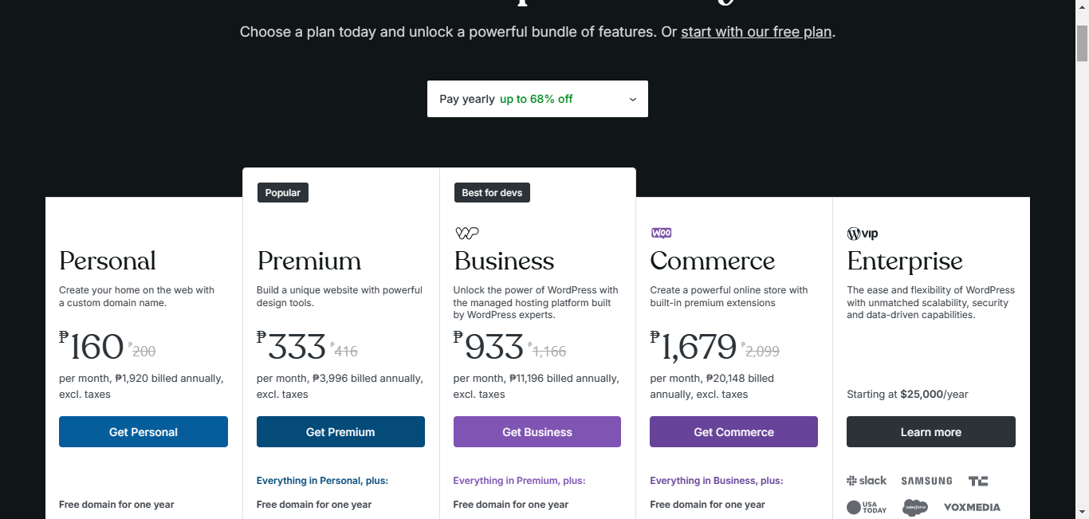Screen dimensions: 1089x519
Task: Click the Get Commerce button
Action: click(x=733, y=432)
